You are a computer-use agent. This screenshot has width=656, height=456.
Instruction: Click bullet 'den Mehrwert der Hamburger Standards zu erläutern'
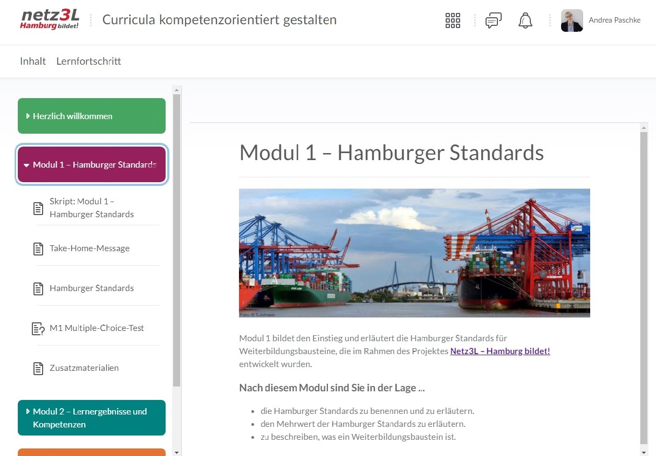pyautogui.click(x=363, y=424)
